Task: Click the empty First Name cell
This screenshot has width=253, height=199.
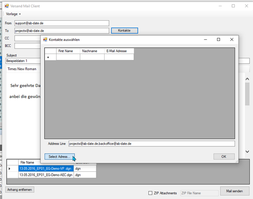Action: 68,57
